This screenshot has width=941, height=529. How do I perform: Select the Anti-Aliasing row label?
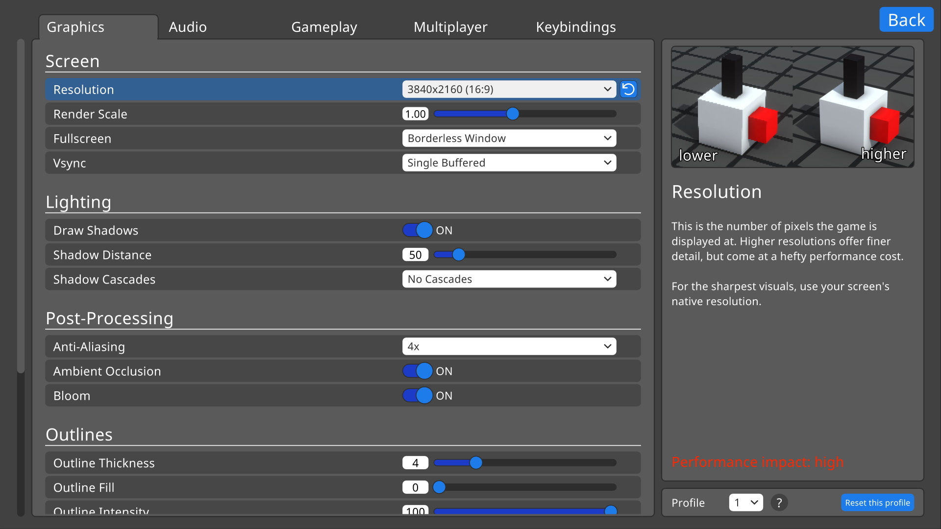pyautogui.click(x=89, y=347)
